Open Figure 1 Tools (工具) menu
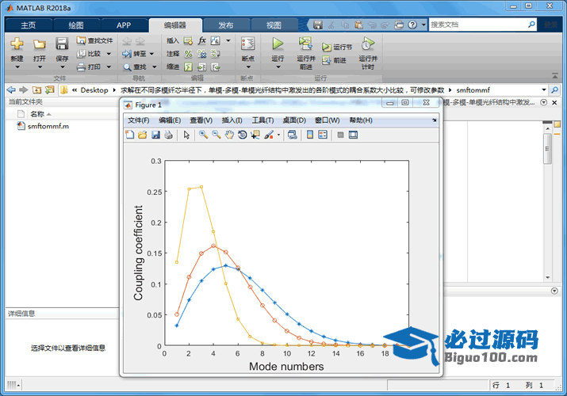The height and width of the screenshot is (396, 567). pyautogui.click(x=263, y=120)
